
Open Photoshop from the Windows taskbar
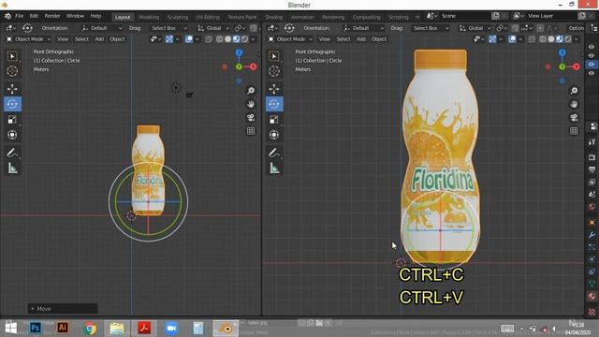tap(36, 328)
